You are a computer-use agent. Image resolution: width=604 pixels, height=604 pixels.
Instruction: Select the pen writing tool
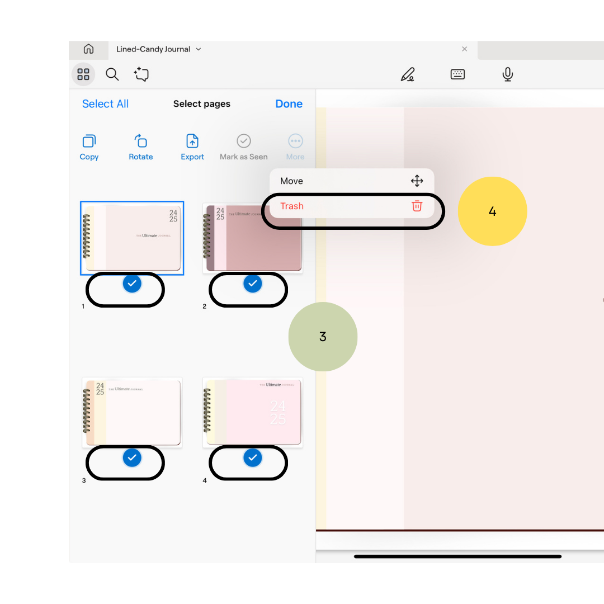tap(408, 74)
